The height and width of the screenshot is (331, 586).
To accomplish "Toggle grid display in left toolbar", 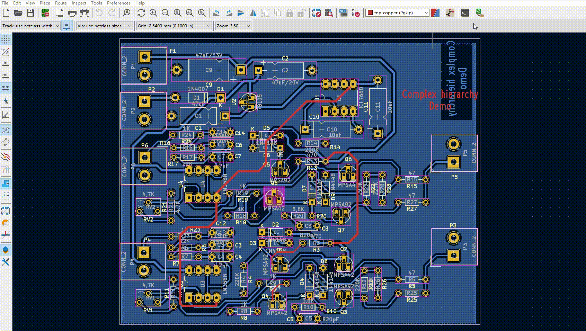I will 6,39.
